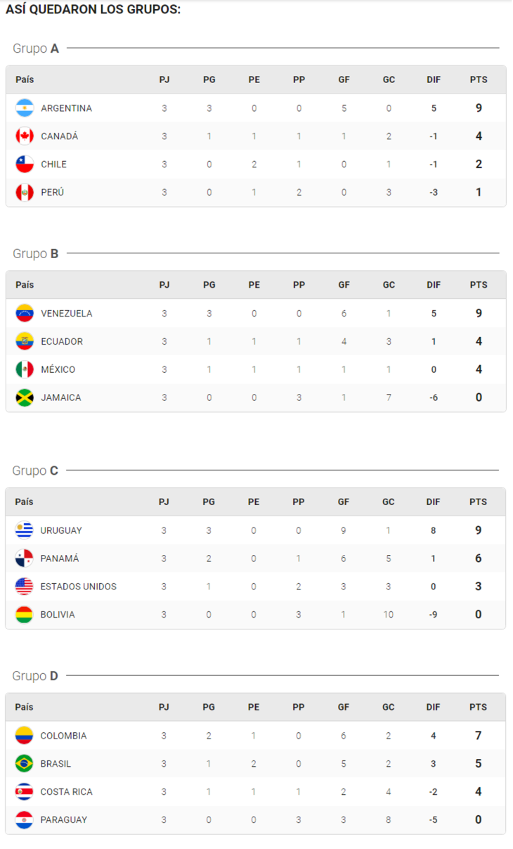Click the PTS column header in Grupo A
The image size is (513, 849).
click(479, 80)
